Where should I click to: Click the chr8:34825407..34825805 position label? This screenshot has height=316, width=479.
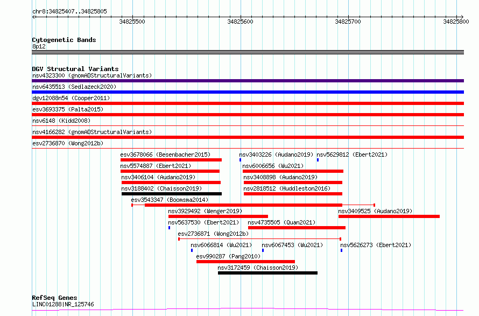[69, 12]
